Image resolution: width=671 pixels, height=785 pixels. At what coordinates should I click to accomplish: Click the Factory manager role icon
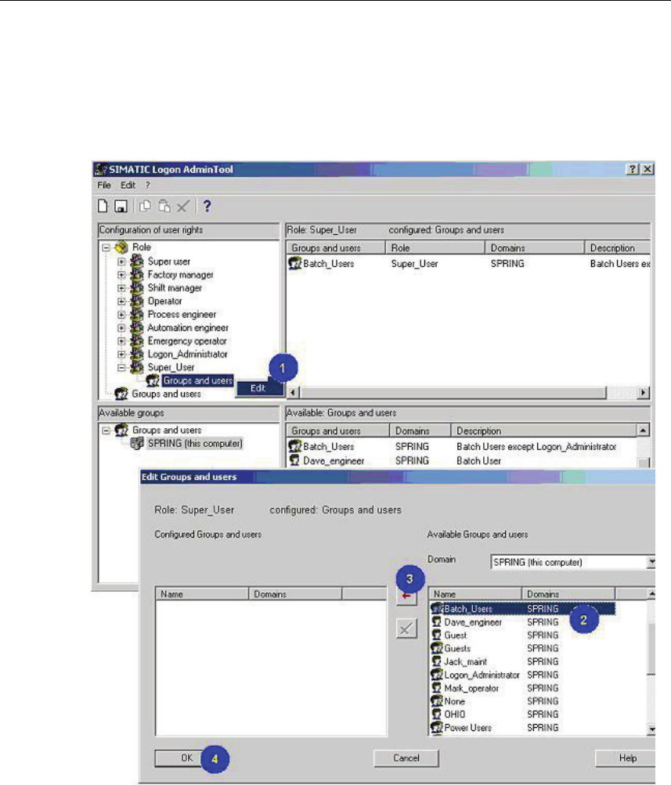(x=137, y=275)
